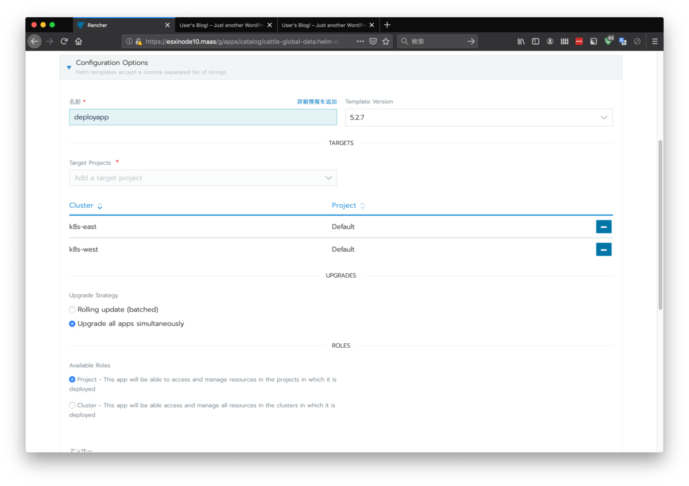
Task: Click the Default project of k8s-west
Action: coord(343,249)
